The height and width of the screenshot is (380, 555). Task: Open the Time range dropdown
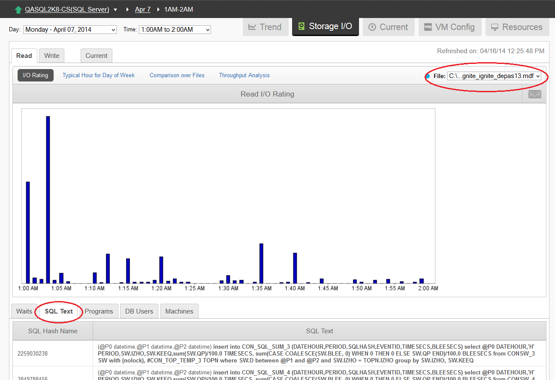[x=175, y=30]
